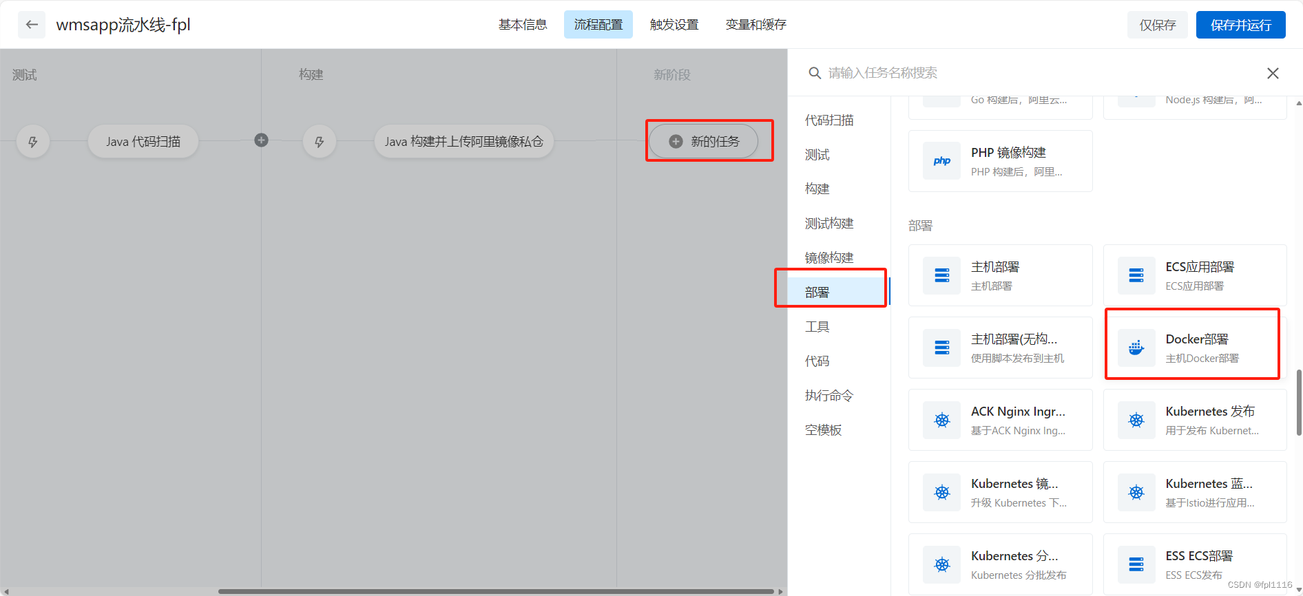
Task: Click the lightning trigger icon in the 测试 stage
Action: point(32,142)
